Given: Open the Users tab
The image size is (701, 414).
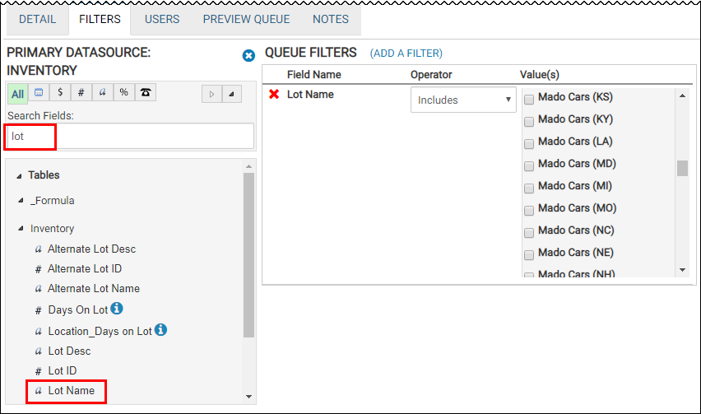Looking at the screenshot, I should point(162,19).
